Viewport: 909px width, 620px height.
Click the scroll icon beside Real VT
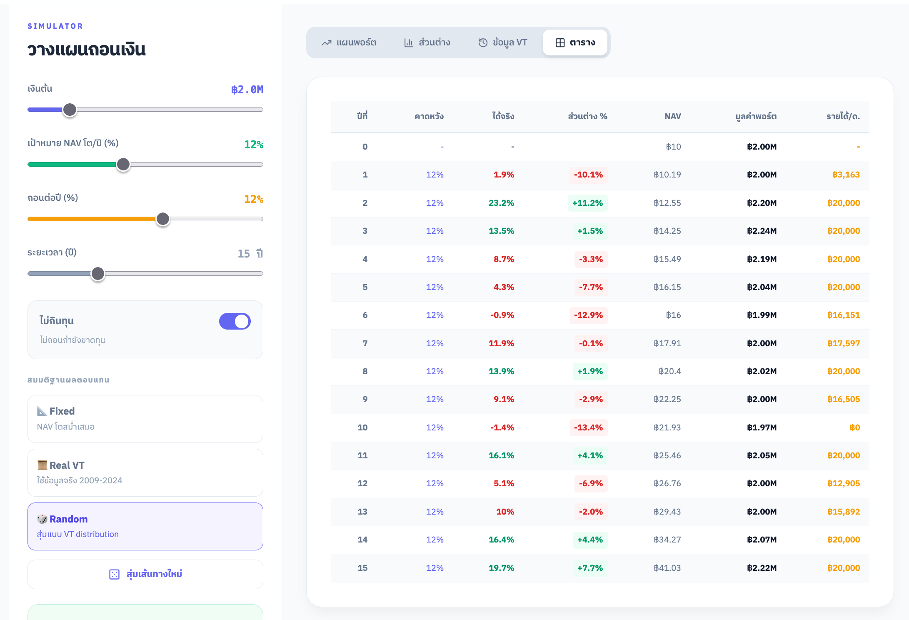click(42, 465)
